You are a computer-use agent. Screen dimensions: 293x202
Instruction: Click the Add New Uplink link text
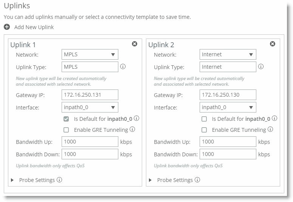point(34,27)
